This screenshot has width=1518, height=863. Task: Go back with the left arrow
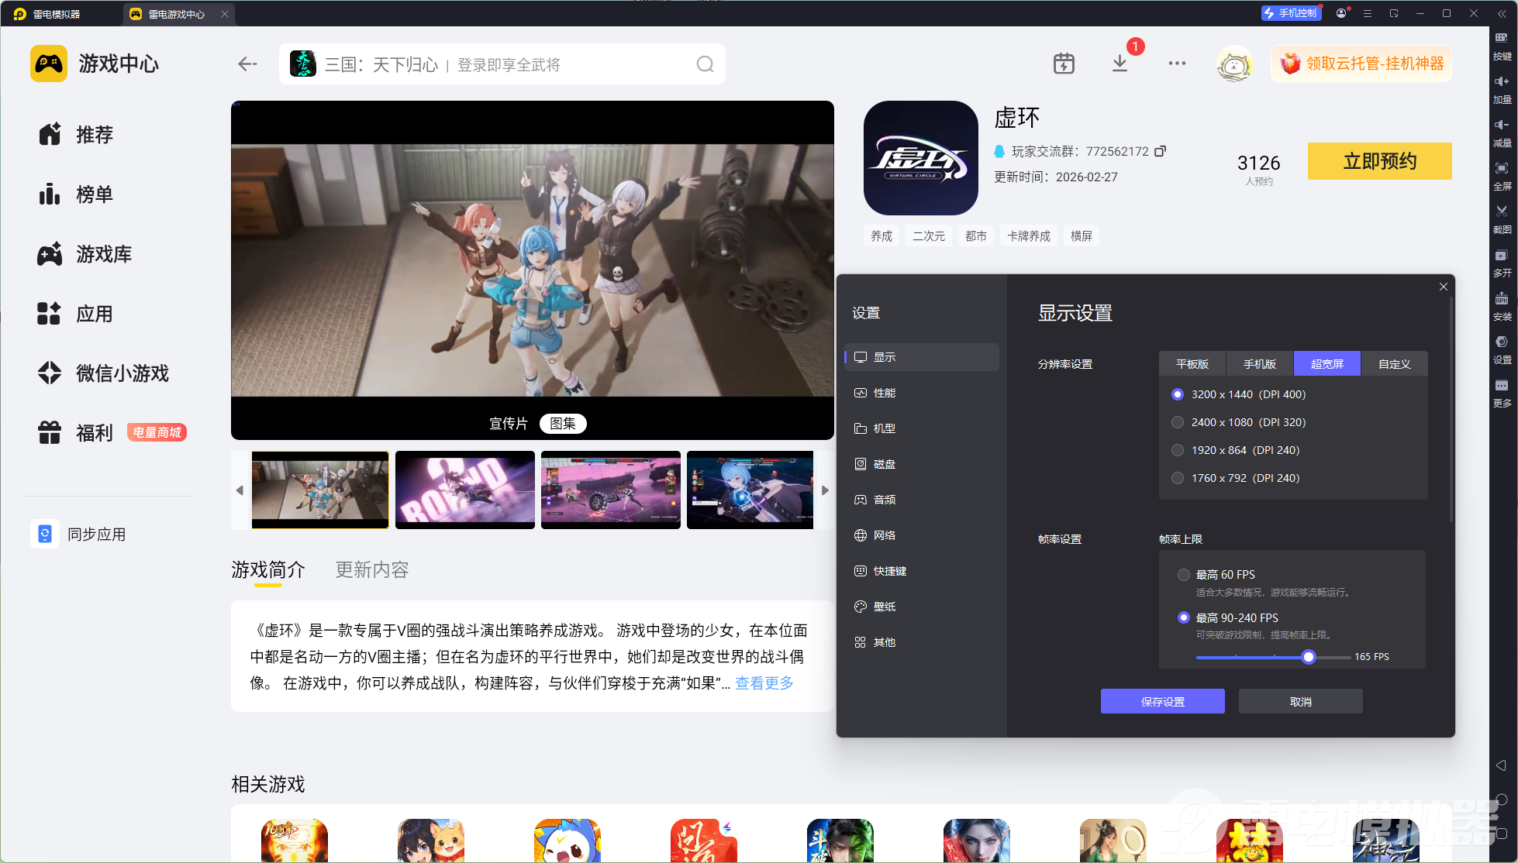point(247,64)
